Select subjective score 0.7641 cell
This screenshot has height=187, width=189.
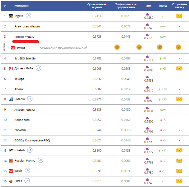(x=97, y=26)
